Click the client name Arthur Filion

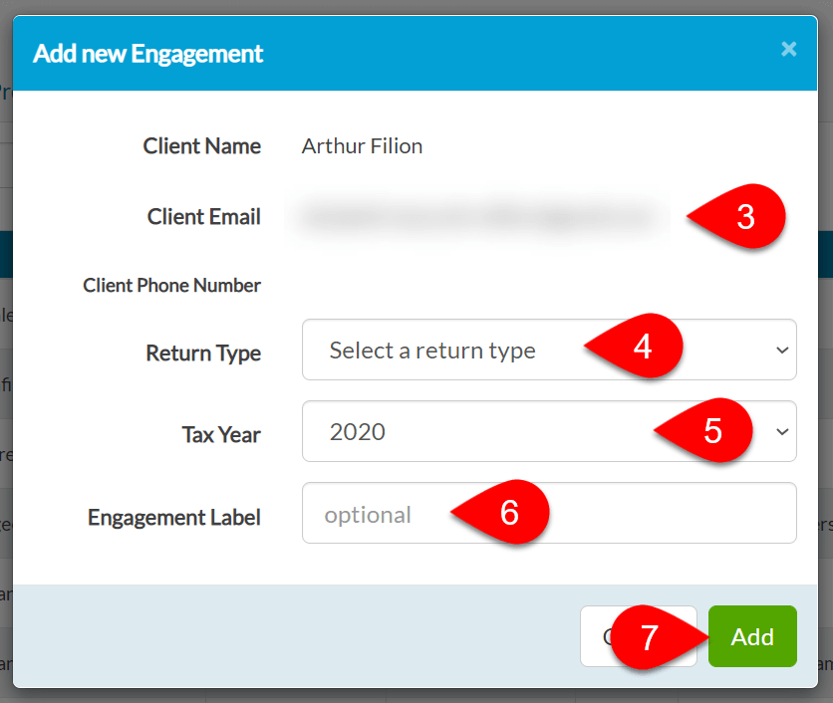362,146
